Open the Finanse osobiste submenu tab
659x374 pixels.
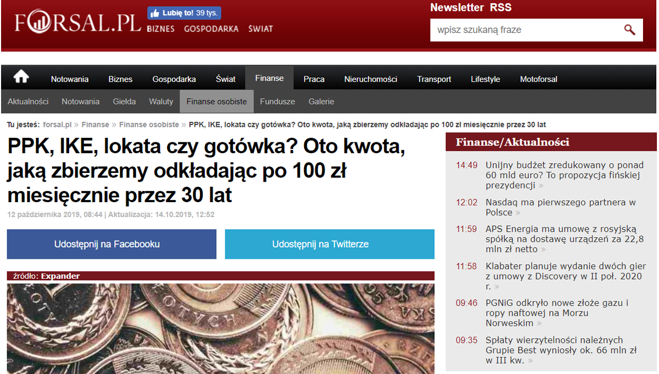point(217,102)
